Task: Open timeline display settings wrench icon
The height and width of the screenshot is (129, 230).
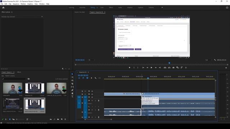Action: click(x=96, y=78)
